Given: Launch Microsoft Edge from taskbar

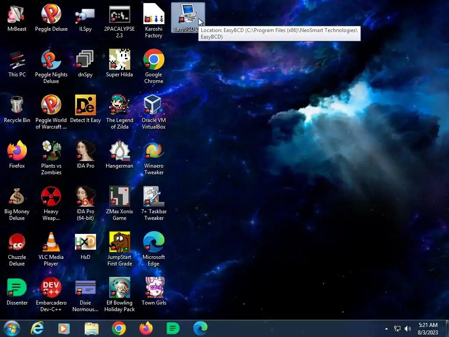Looking at the screenshot, I should point(200,328).
